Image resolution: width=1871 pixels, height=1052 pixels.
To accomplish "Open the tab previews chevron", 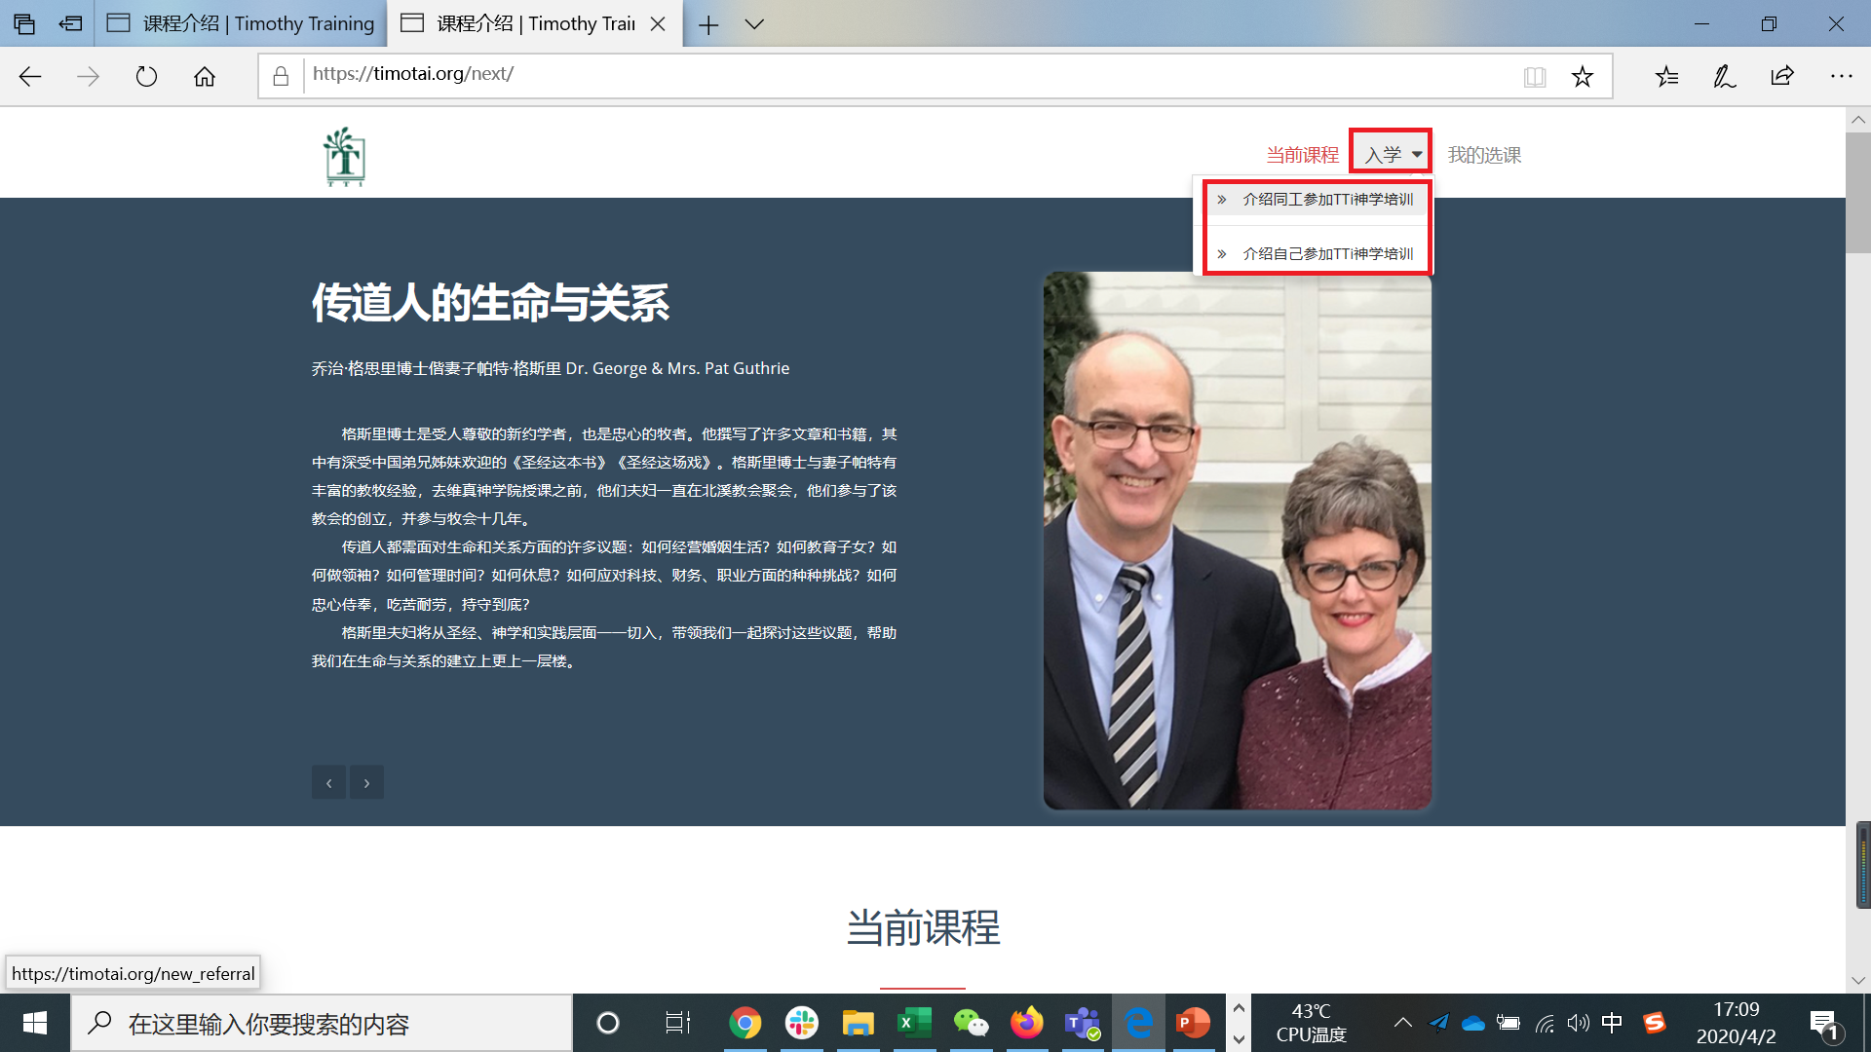I will tap(754, 23).
